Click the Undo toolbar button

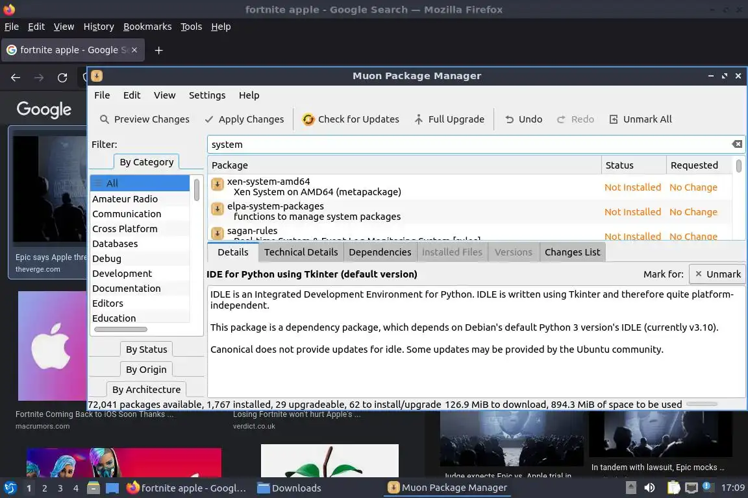coord(523,119)
